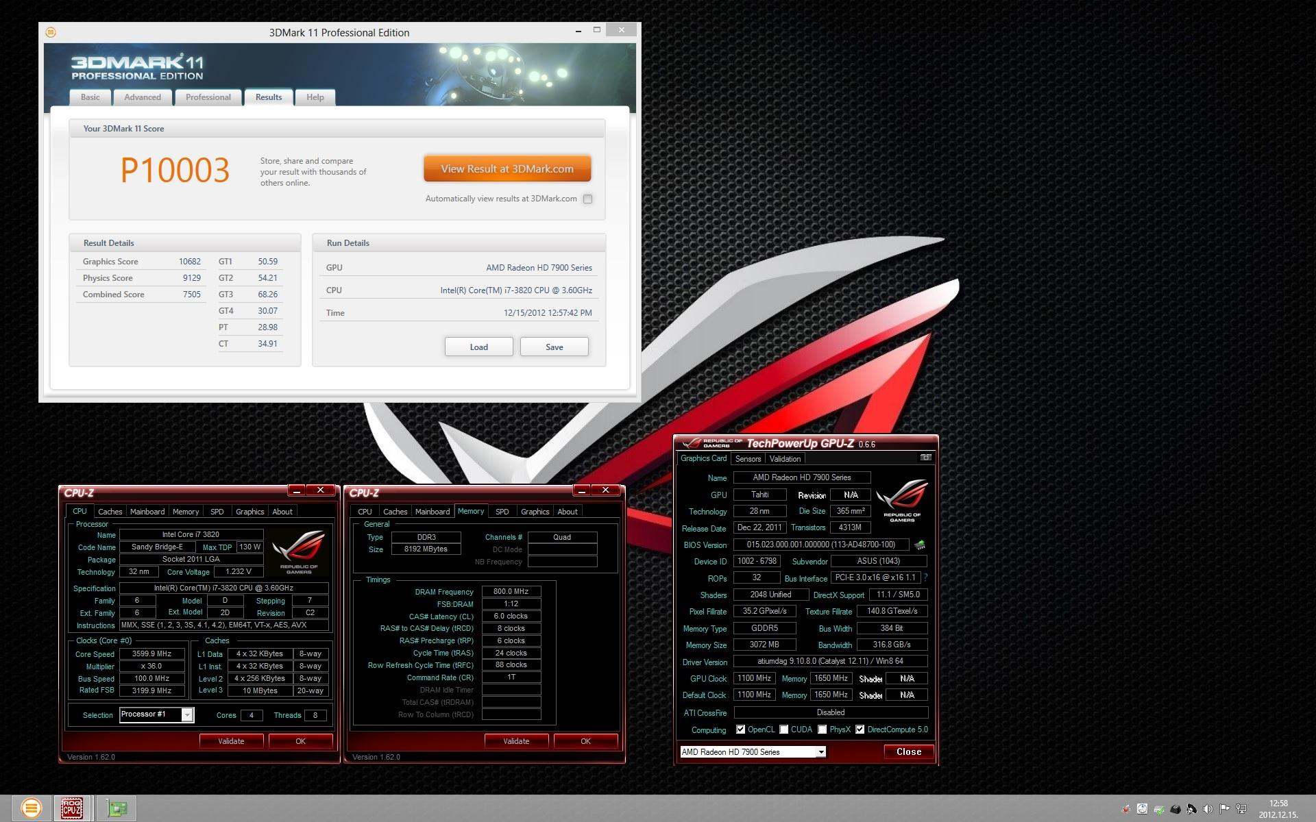The width and height of the screenshot is (1316, 822).
Task: Click the Load button in Run Details
Action: point(478,347)
